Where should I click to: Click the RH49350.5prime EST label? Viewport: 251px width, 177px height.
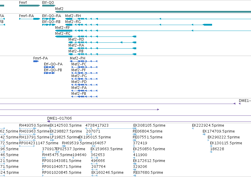(34, 125)
